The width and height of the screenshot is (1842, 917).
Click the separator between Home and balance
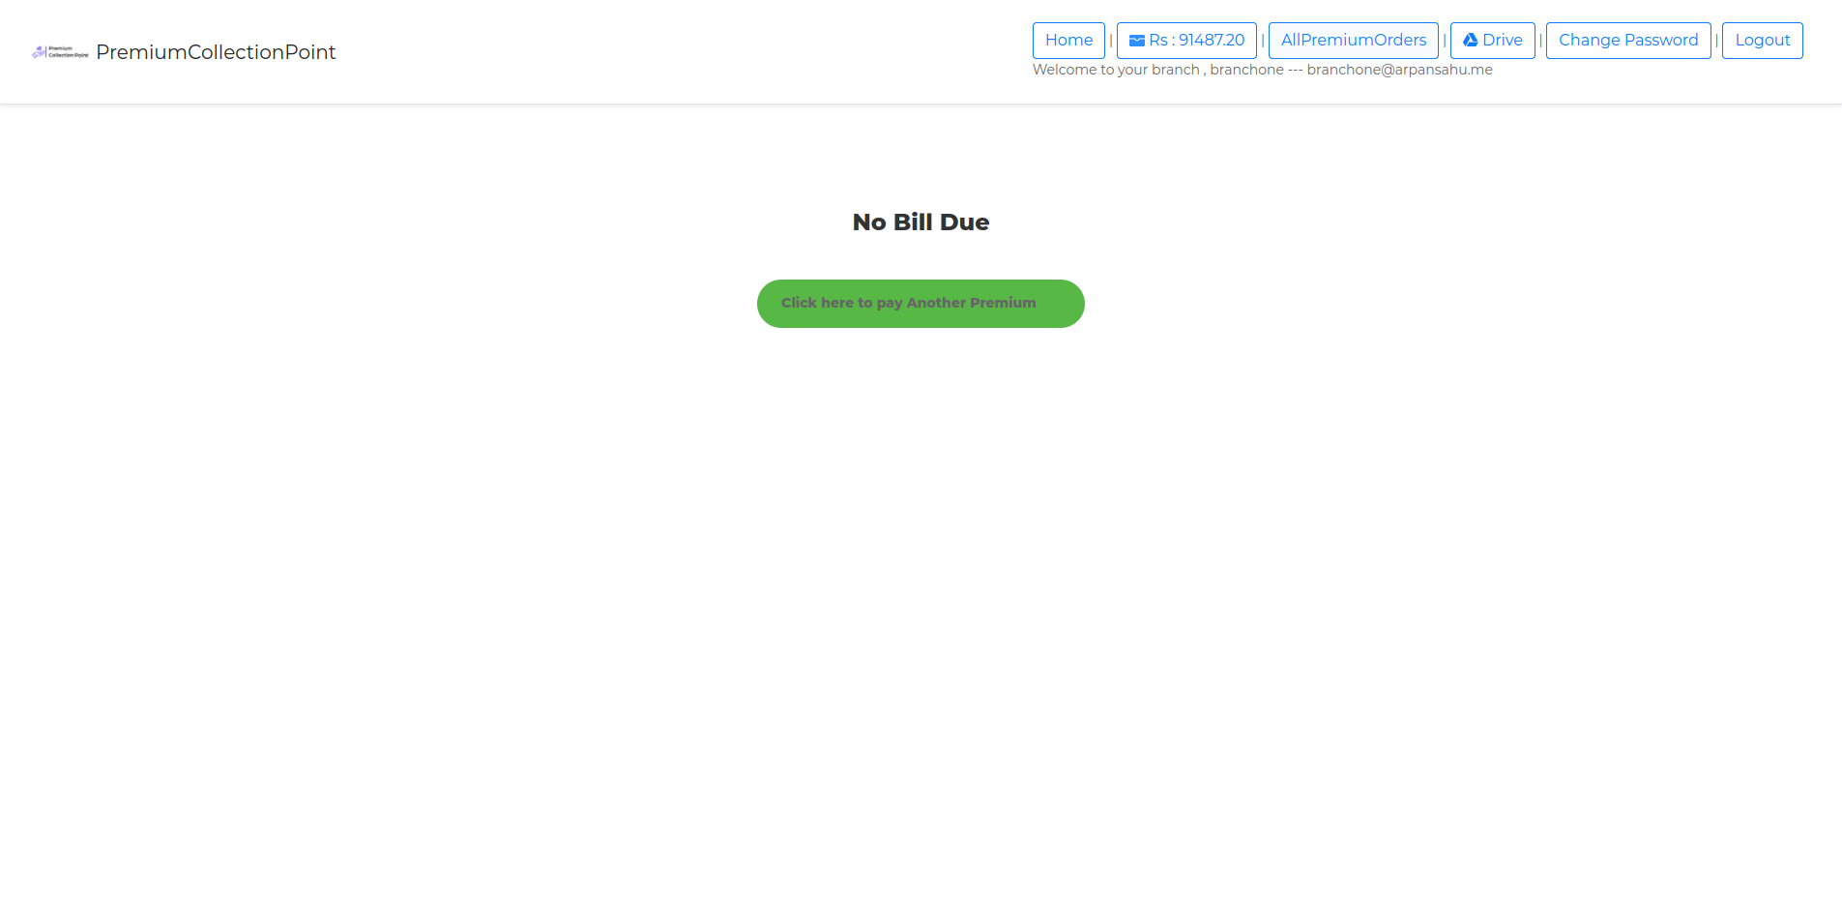click(x=1111, y=41)
